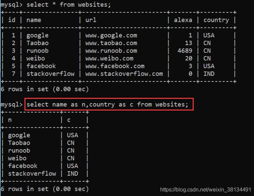Click the country column header

[x=216, y=20]
